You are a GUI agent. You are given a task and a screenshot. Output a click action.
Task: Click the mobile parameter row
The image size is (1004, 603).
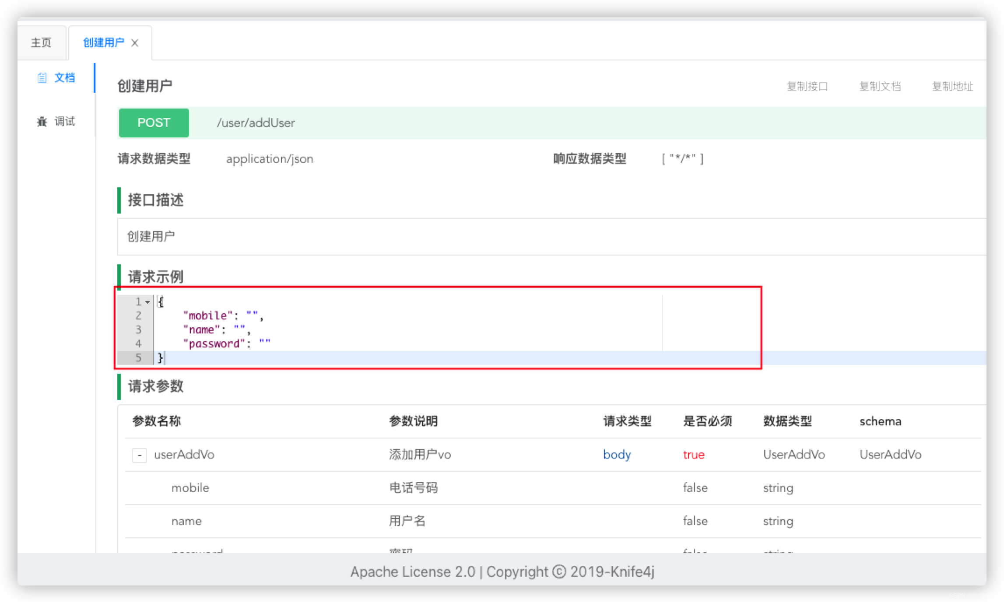pyautogui.click(x=190, y=488)
